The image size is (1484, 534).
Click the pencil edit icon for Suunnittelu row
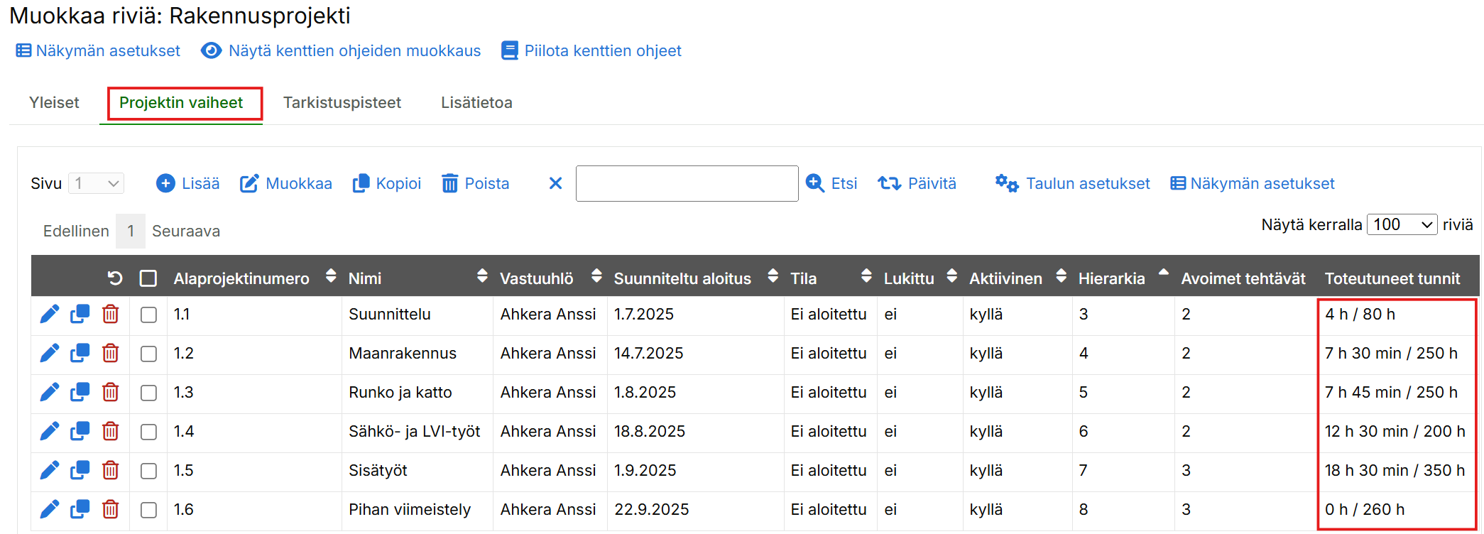coord(49,314)
